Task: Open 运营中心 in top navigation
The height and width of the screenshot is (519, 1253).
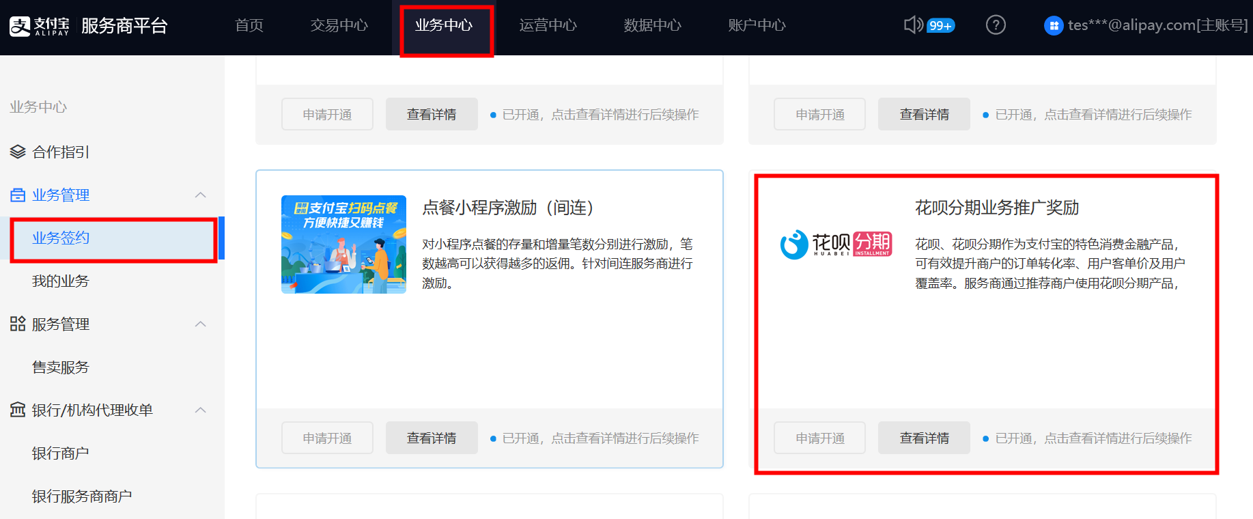Action: click(x=548, y=25)
